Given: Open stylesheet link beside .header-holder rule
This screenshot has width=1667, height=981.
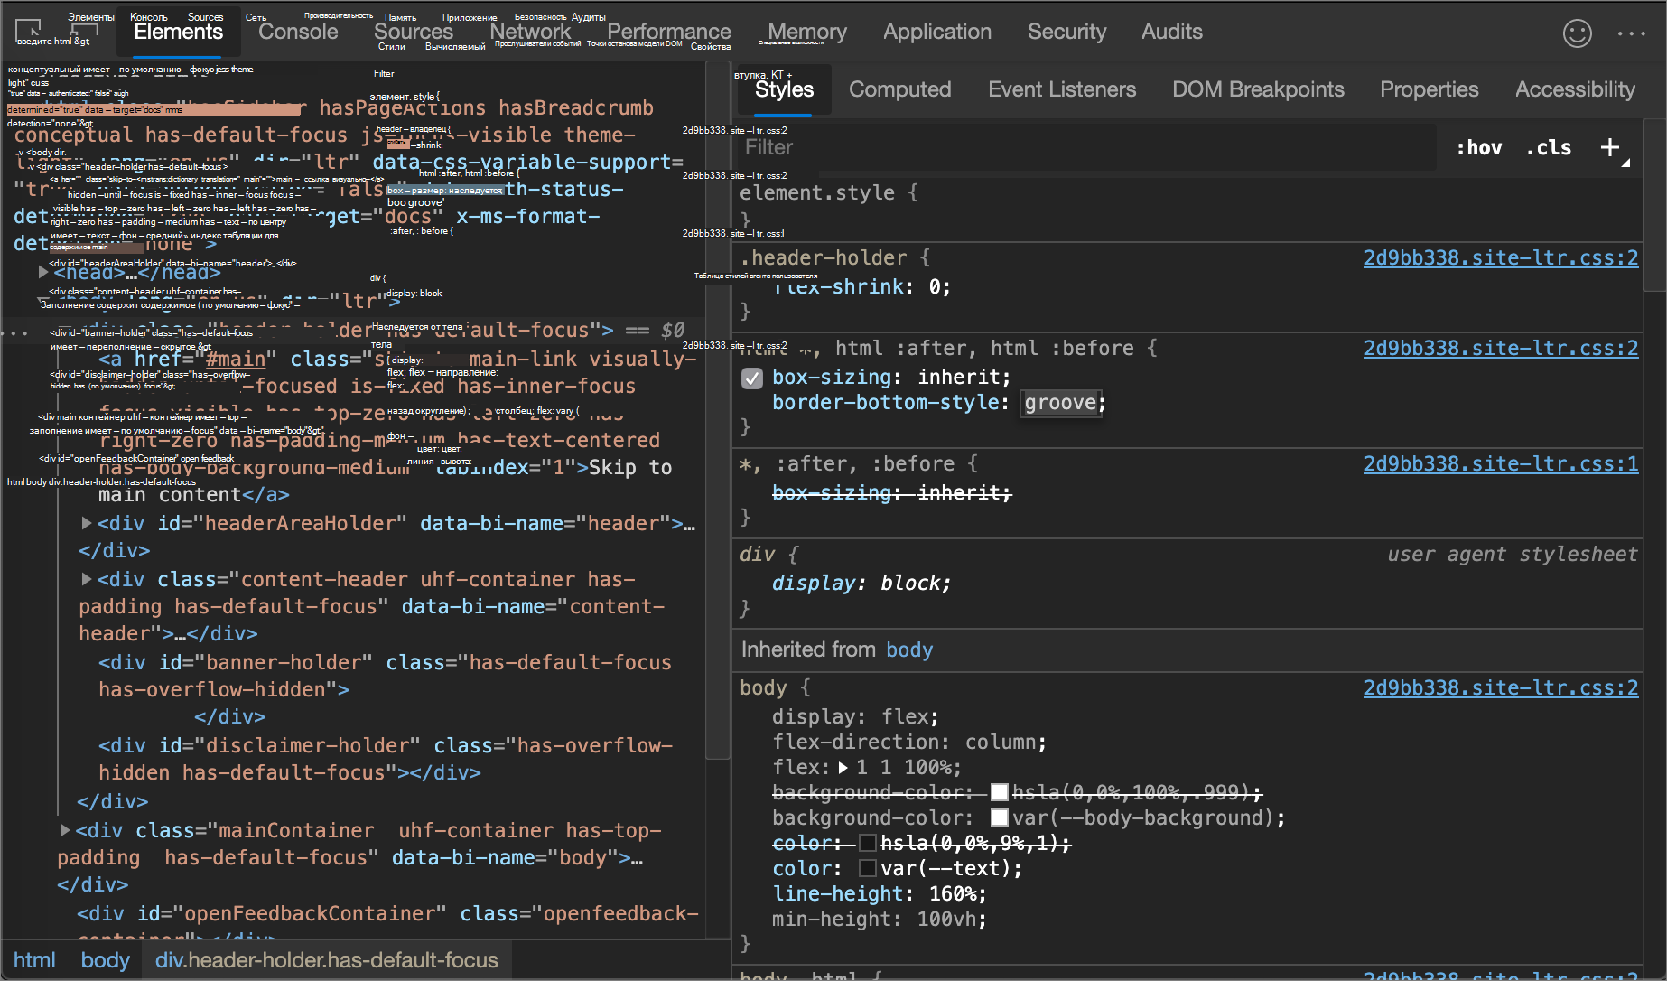Looking at the screenshot, I should coord(1500,258).
